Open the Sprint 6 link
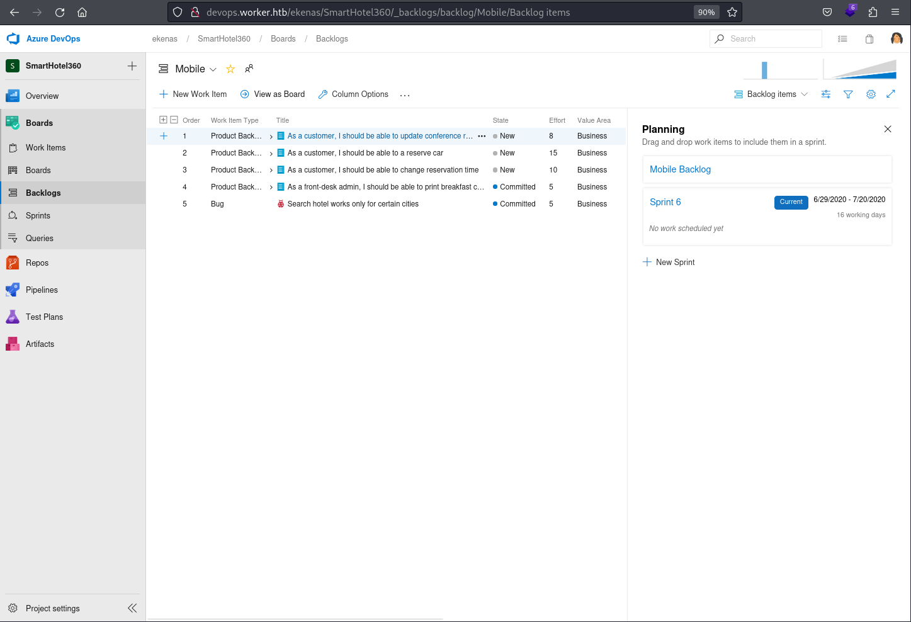Image resolution: width=911 pixels, height=622 pixels. [x=665, y=202]
